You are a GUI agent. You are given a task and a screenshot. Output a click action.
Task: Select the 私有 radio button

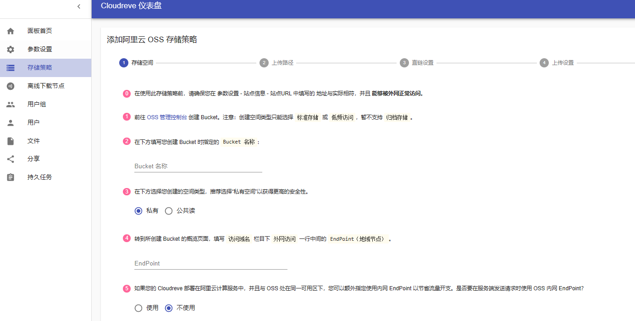pyautogui.click(x=138, y=210)
